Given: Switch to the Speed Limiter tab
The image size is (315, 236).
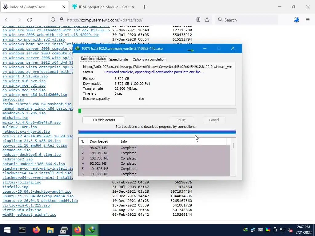Looking at the screenshot, I should point(119,59).
